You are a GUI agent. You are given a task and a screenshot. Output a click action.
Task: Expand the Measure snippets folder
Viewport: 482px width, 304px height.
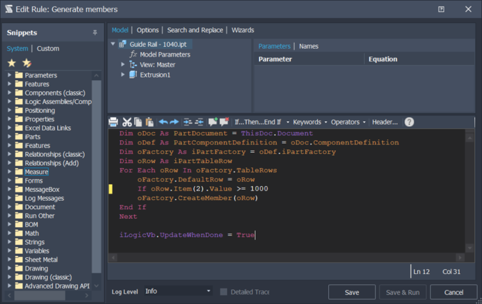point(9,171)
